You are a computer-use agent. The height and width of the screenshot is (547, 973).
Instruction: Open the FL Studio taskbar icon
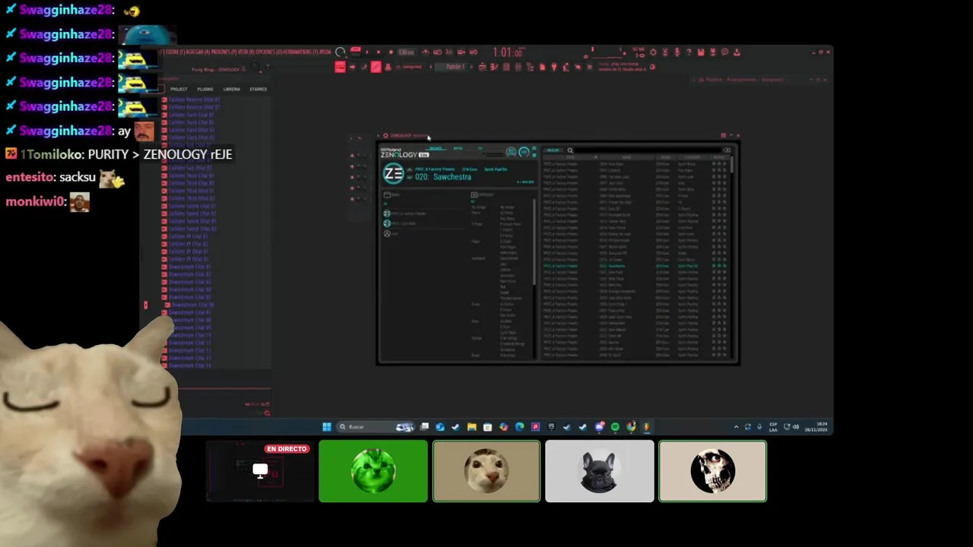647,427
